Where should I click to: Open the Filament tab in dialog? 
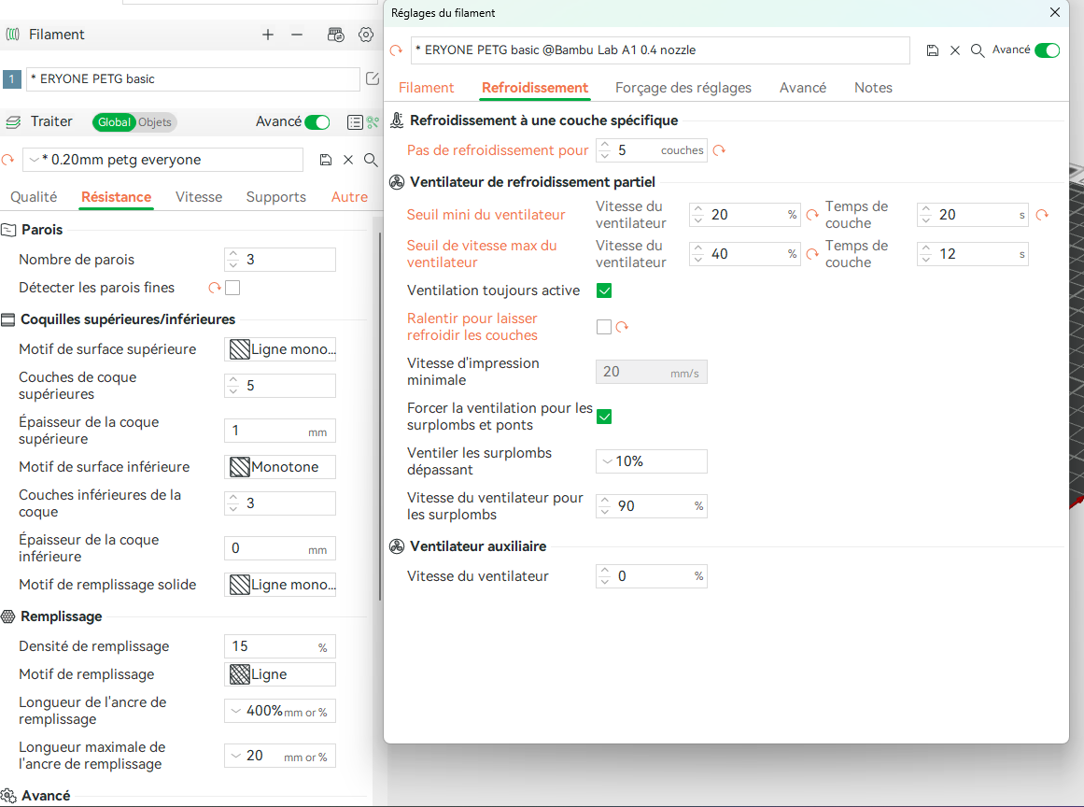tap(426, 88)
